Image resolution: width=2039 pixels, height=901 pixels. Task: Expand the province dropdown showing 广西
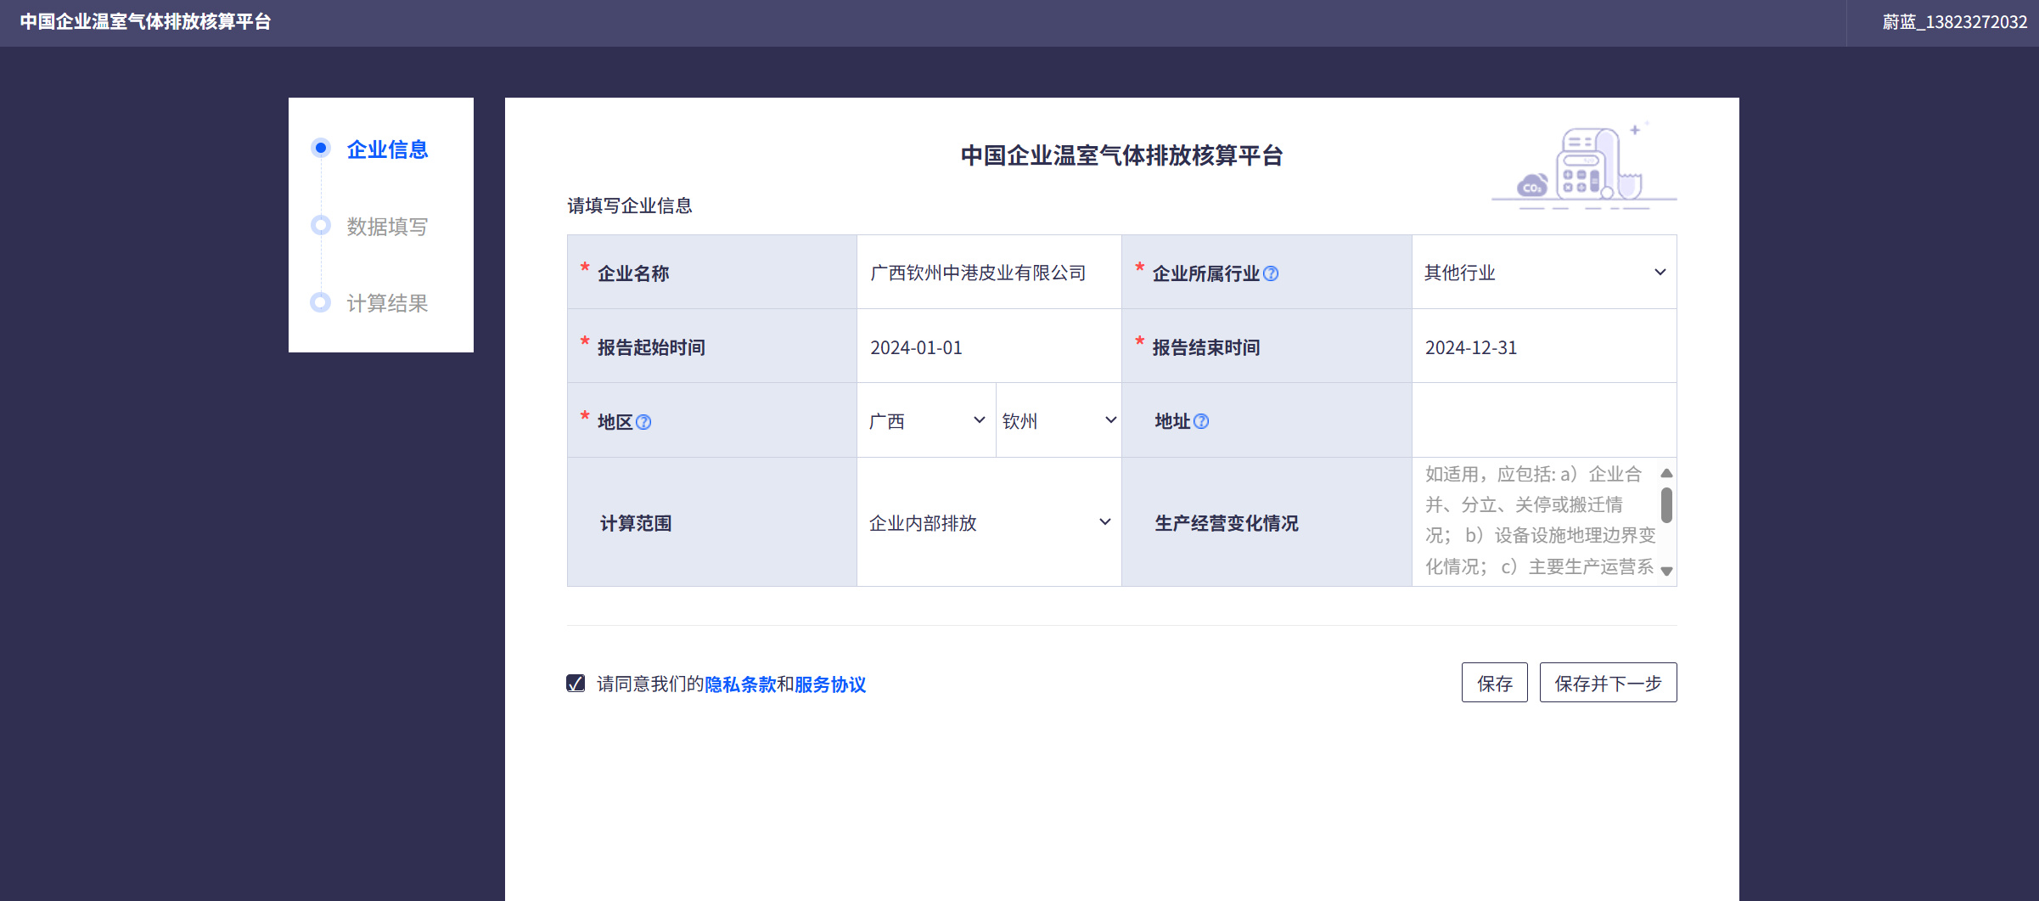point(926,420)
